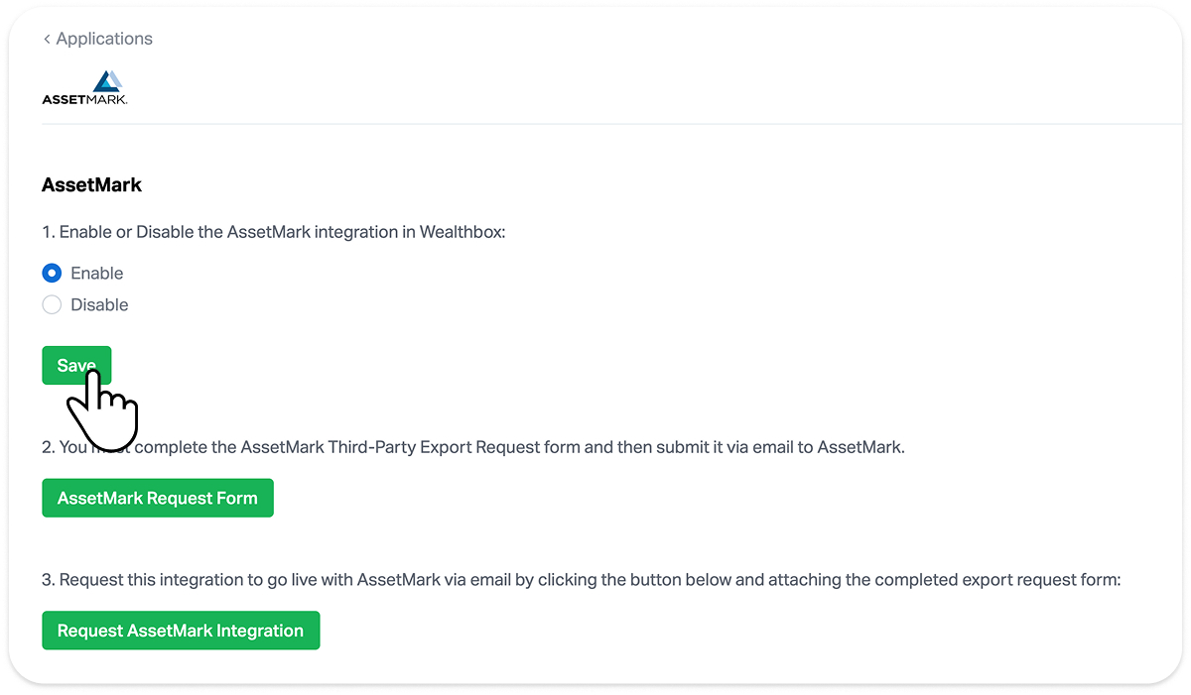Click the Save button
The image size is (1191, 695).
click(75, 365)
